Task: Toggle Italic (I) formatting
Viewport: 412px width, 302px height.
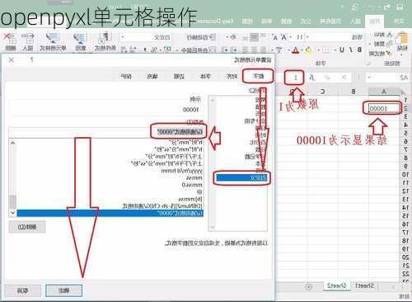Action: pos(351,50)
